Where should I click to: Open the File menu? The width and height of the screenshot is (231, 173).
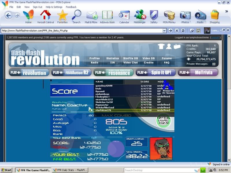pyautogui.click(x=11, y=7)
